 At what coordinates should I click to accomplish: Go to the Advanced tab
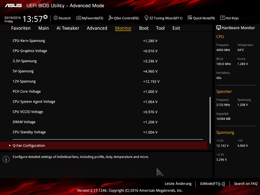(97, 28)
